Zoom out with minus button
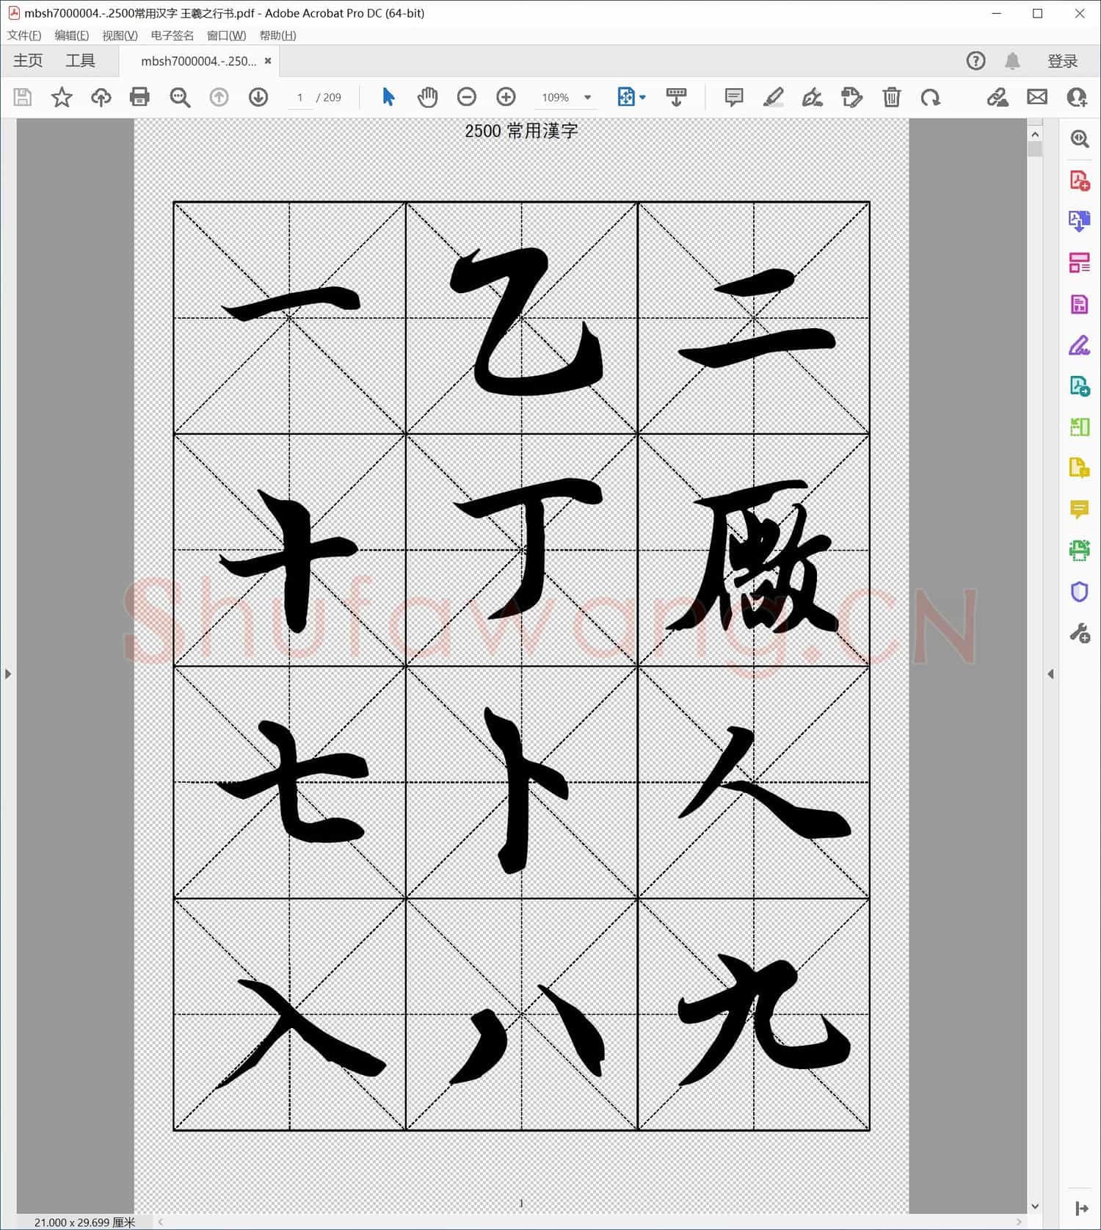Screen dimensions: 1101x1230 click(467, 97)
